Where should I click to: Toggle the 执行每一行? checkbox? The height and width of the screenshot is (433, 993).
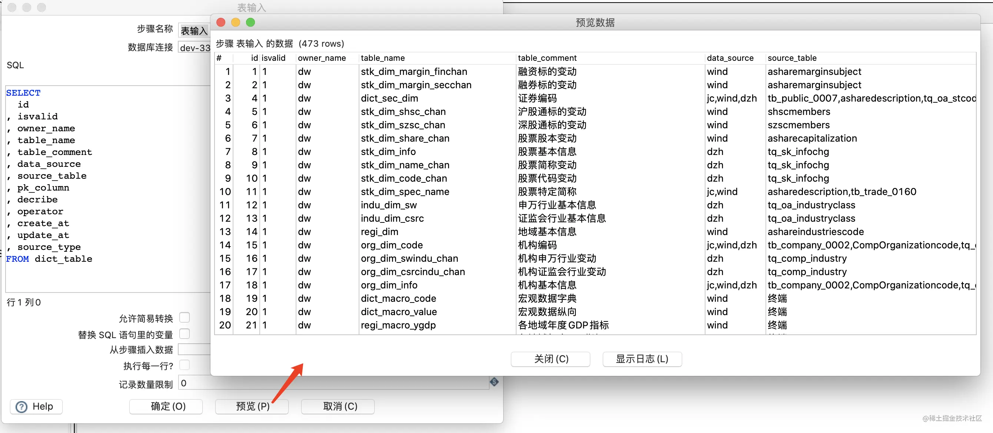pos(185,364)
